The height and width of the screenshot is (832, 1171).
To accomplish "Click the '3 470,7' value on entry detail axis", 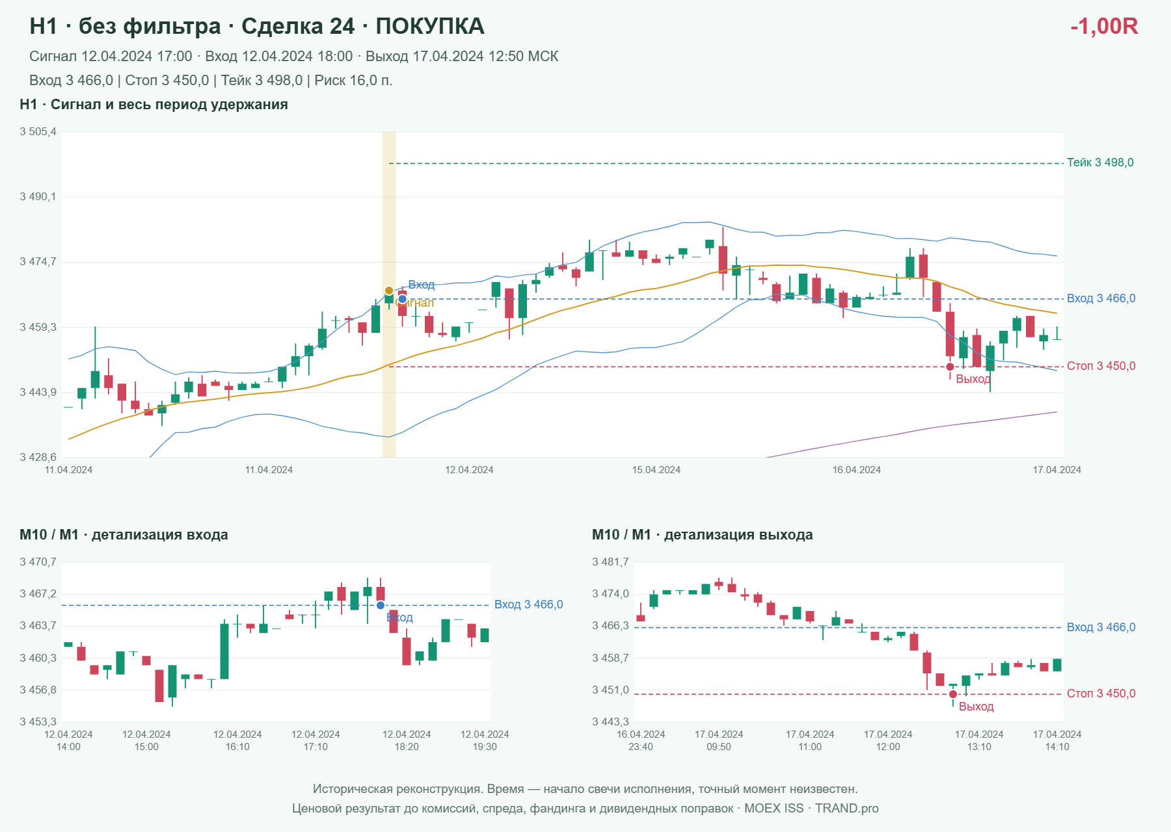I will [x=38, y=562].
